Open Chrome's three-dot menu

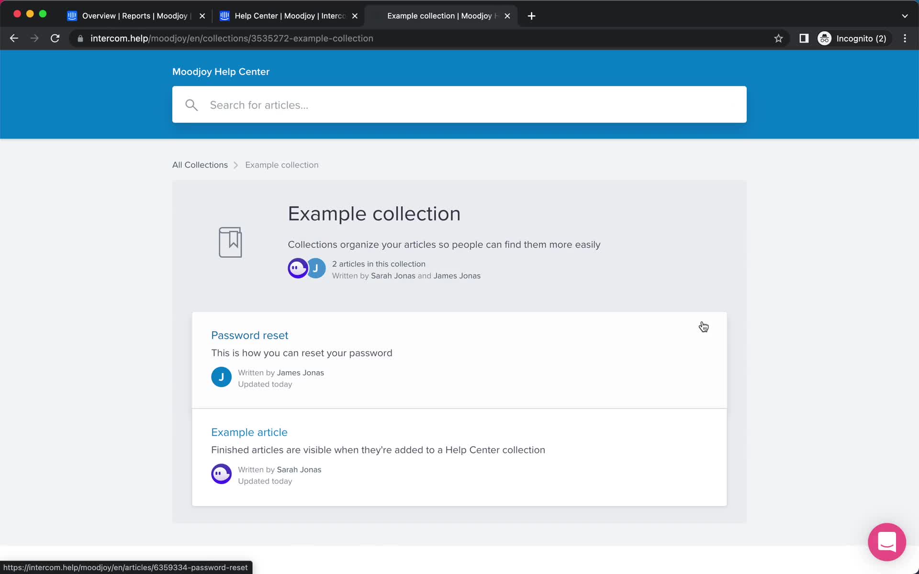905,38
